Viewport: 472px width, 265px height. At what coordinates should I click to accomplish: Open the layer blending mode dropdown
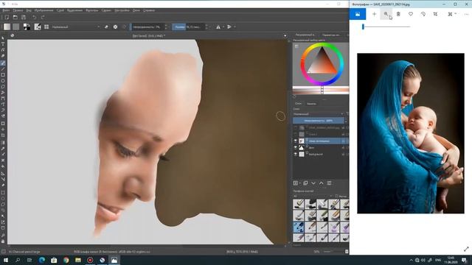[319, 114]
